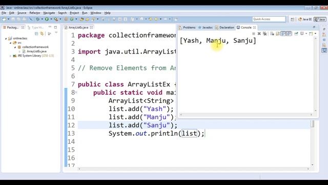Switch to the Problems tab

(187, 27)
